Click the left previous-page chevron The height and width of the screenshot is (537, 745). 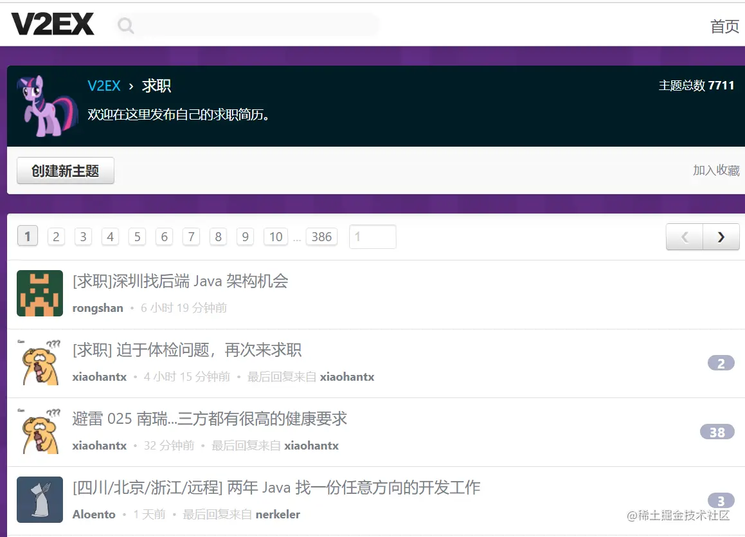coord(683,237)
